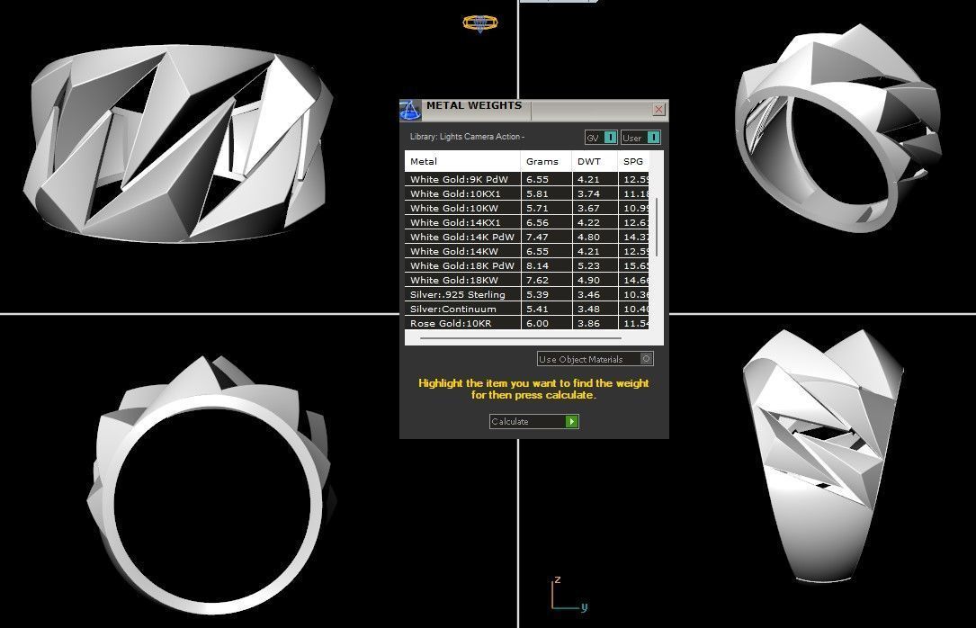Toggle Use Object Materials option
Image resolution: width=976 pixels, height=628 pixels.
[595, 359]
